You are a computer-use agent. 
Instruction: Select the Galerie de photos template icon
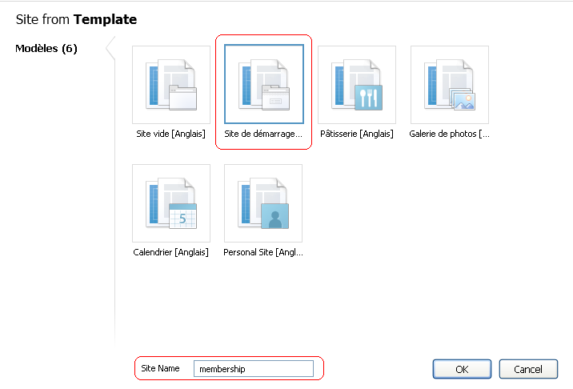click(450, 85)
